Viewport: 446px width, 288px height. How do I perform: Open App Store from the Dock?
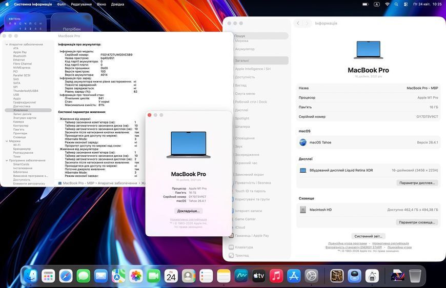point(294,276)
